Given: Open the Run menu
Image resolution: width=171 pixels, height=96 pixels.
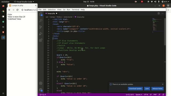Looking at the screenshot, I should coord(68,10).
